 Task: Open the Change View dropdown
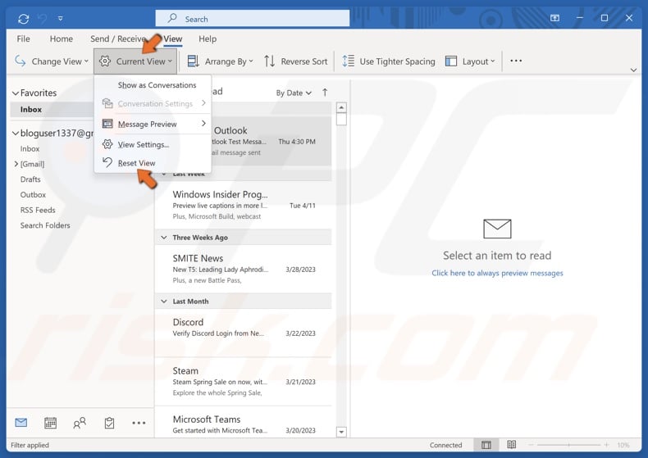[x=52, y=61]
